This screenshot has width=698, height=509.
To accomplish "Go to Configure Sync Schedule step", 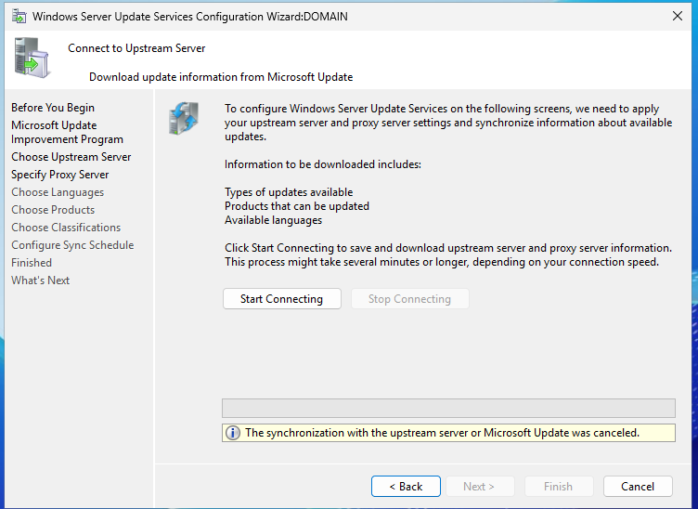I will coord(72,245).
